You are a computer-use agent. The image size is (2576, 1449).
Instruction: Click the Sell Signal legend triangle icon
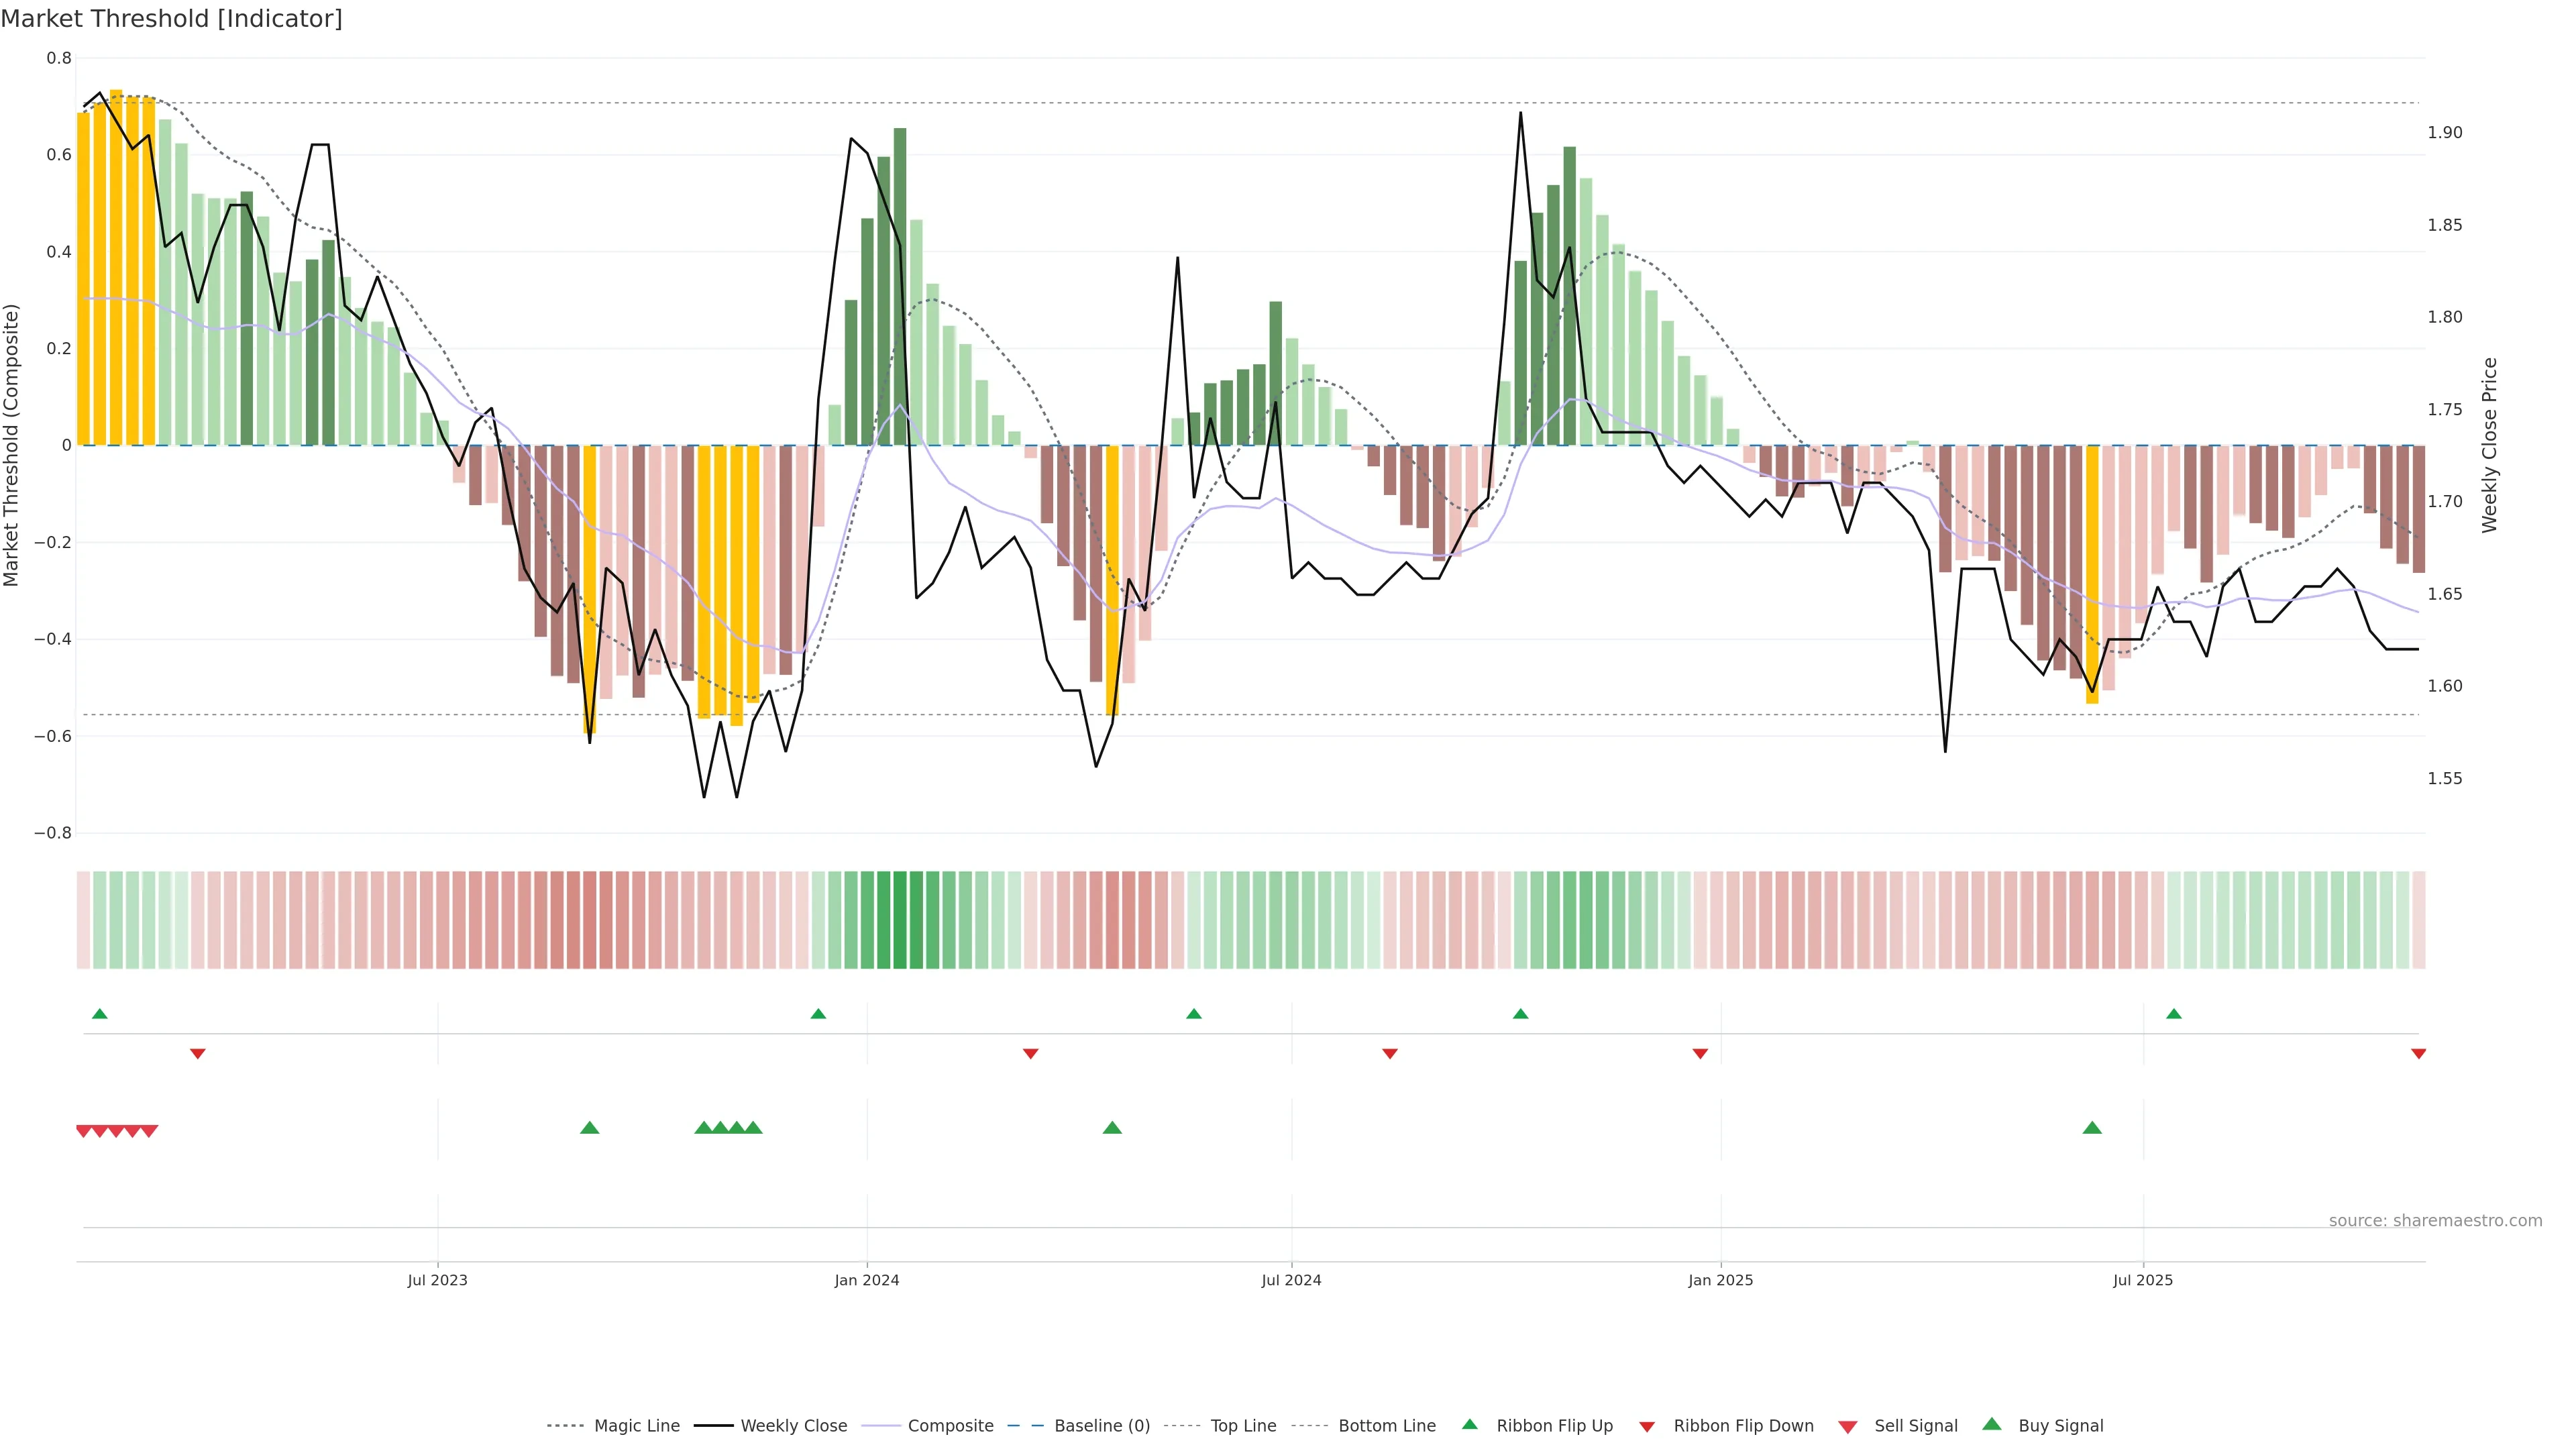[1848, 1427]
